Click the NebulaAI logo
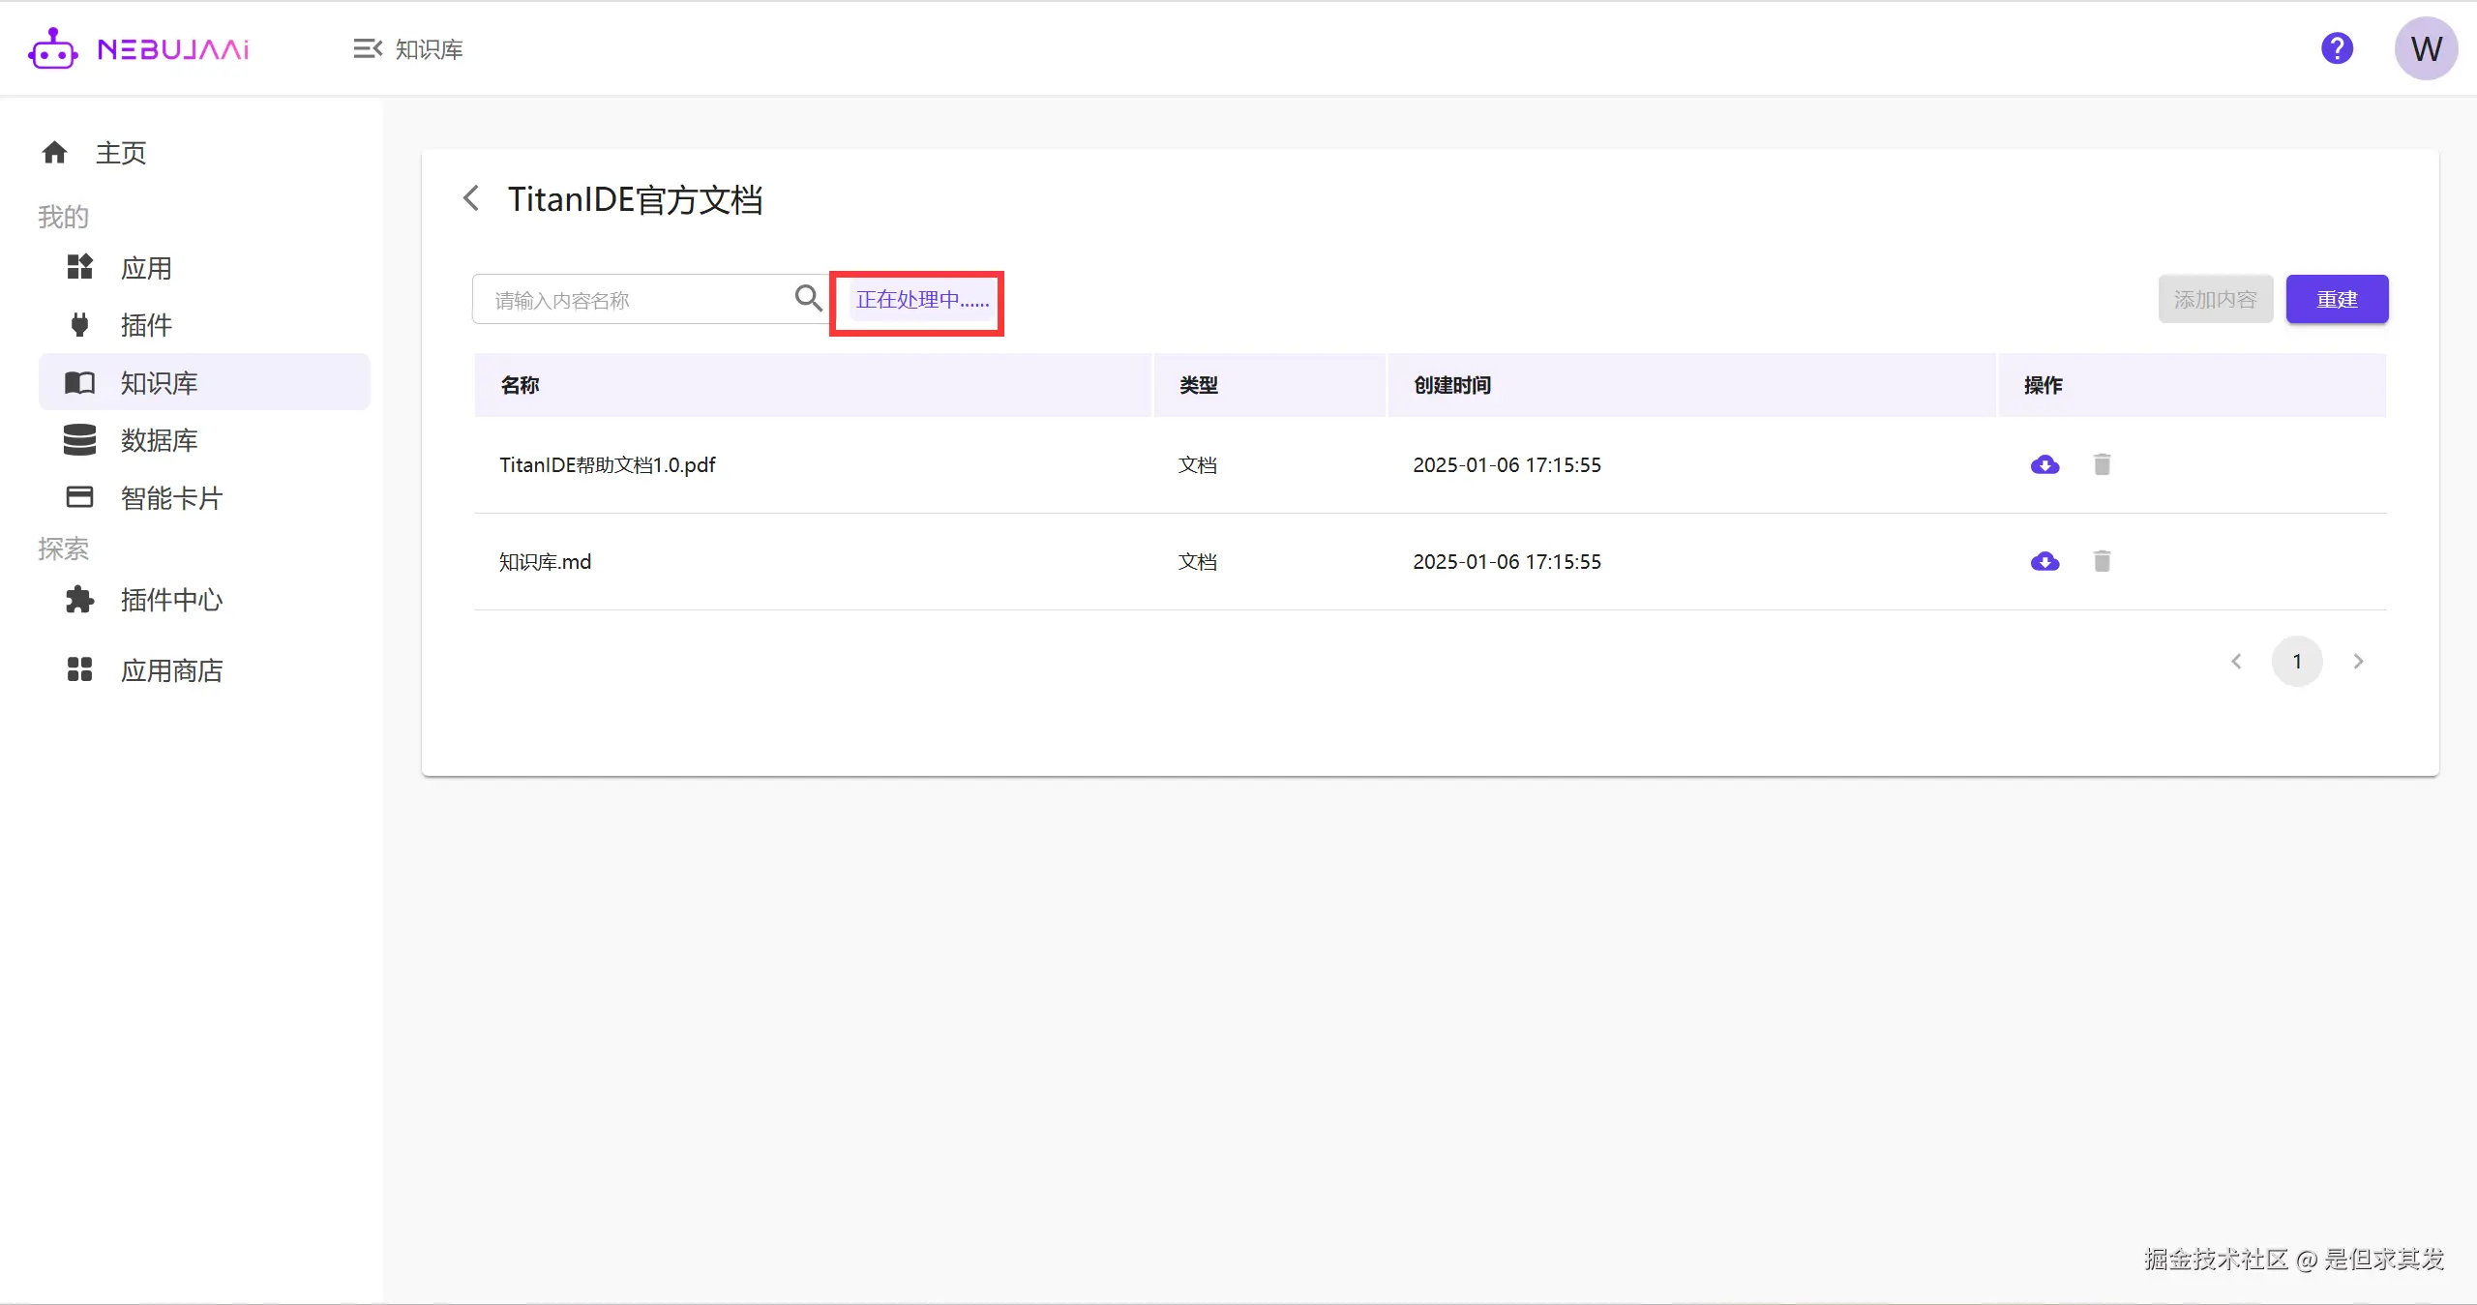The width and height of the screenshot is (2477, 1305). 139,48
